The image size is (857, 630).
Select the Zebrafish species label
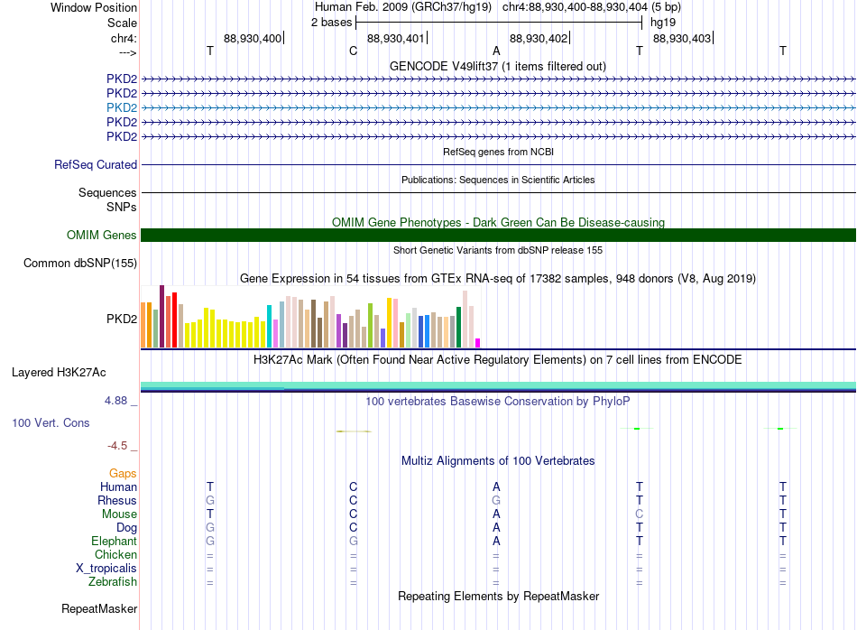coord(113,581)
